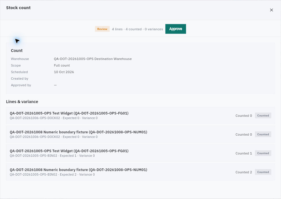This screenshot has width=281, height=199.
Task: Click the Review status badge
Action: tap(102, 29)
